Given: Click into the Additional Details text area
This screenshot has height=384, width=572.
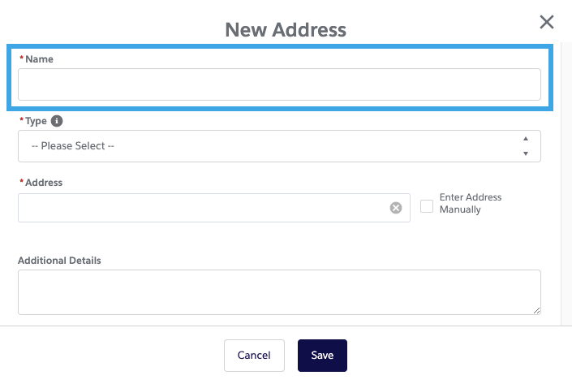Looking at the screenshot, I should [278, 291].
